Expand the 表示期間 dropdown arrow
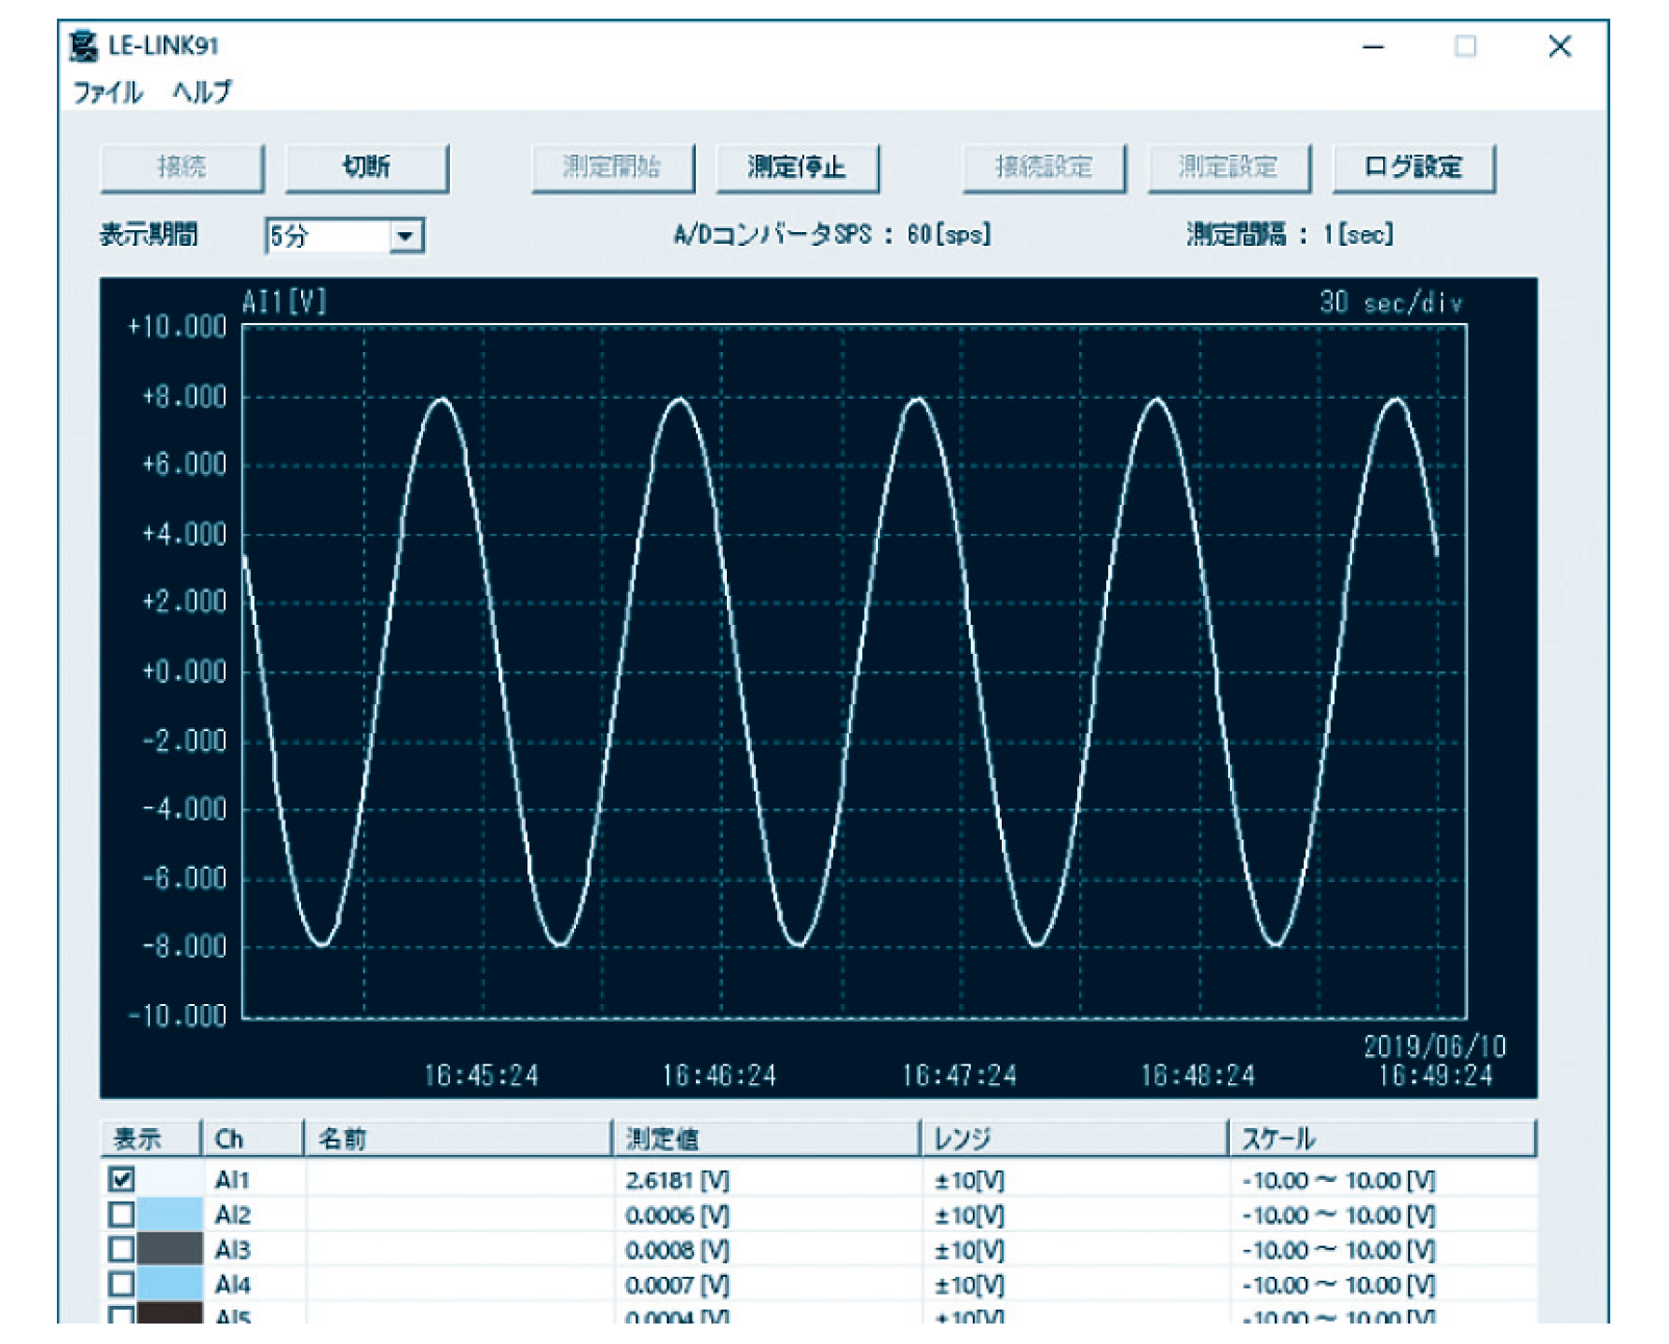The width and height of the screenshot is (1669, 1344). click(405, 237)
